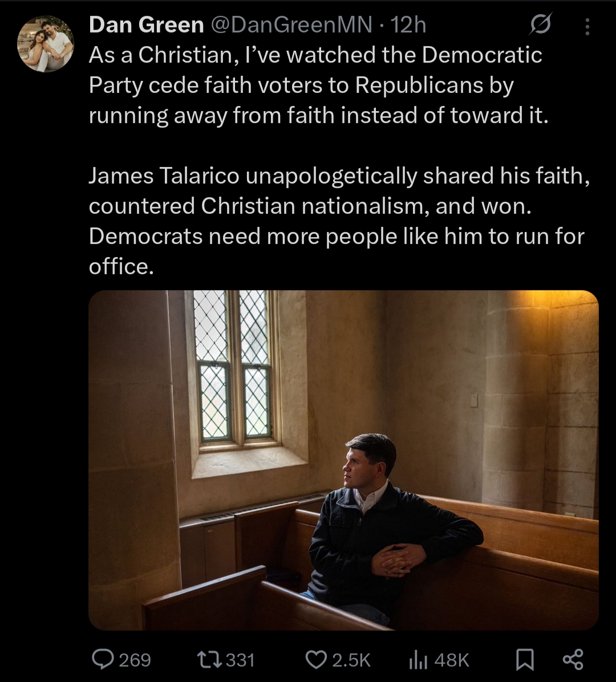Like the post with the heart icon
This screenshot has width=616, height=682.
pos(316,660)
